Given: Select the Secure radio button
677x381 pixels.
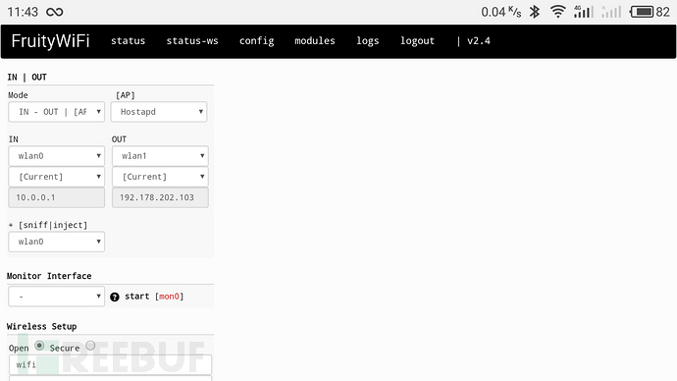Looking at the screenshot, I should [x=90, y=346].
